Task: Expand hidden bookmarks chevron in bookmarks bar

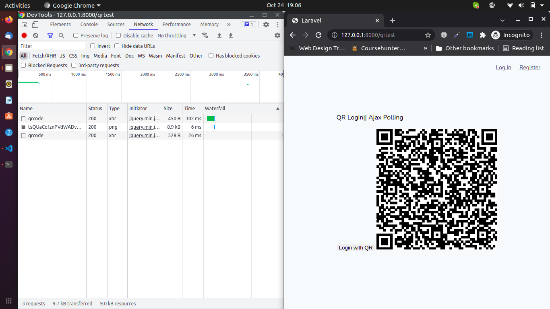Action: [x=426, y=48]
